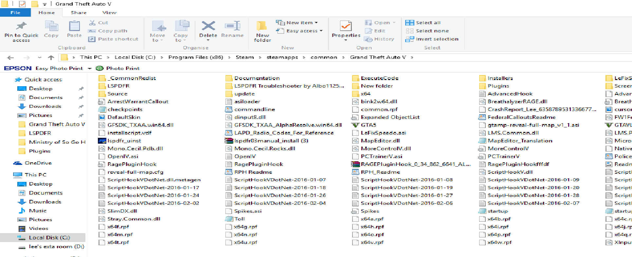Click common in the address breadcrumb

(x=324, y=57)
